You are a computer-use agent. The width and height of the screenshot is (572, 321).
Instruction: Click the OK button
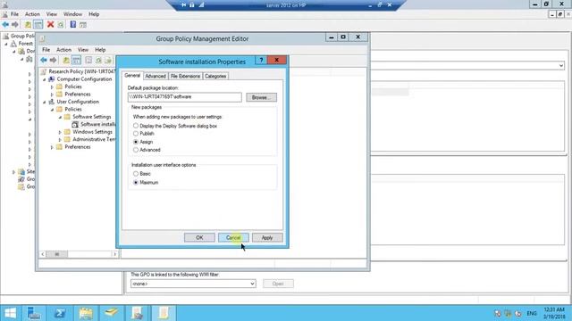click(199, 238)
